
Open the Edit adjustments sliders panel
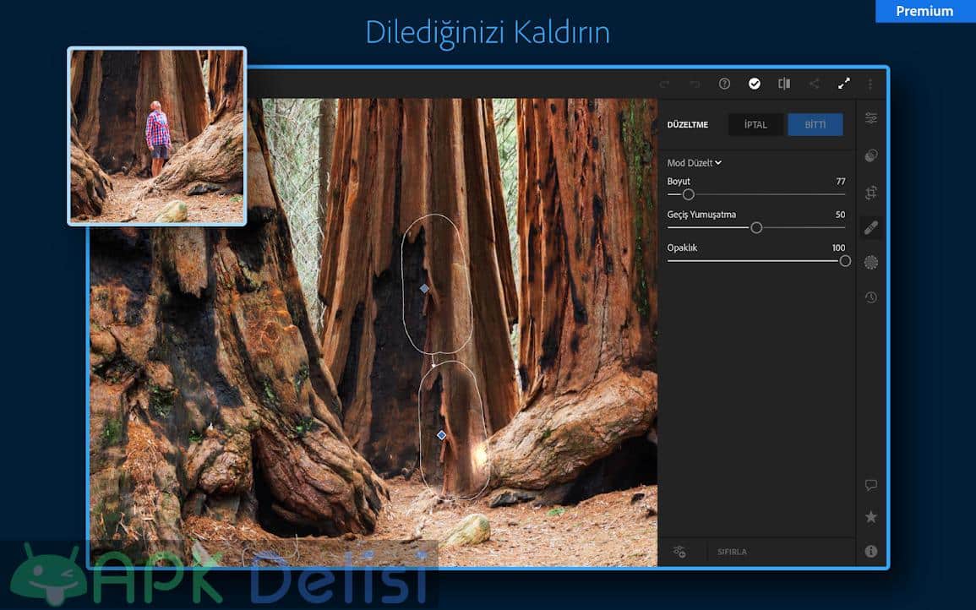(x=870, y=118)
